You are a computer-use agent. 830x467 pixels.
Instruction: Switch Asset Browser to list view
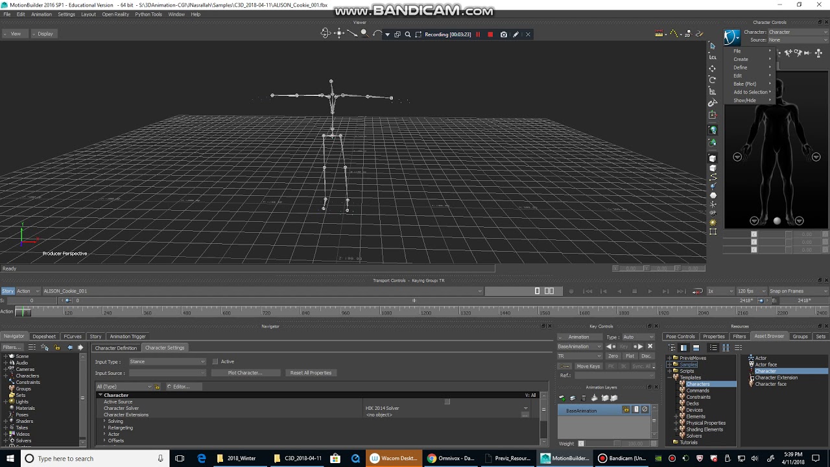(x=713, y=348)
